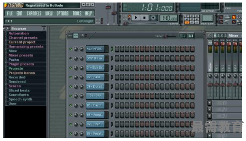Toggle mute LED on 07 - Open channel
Screen dimensions: 246x141
click(71, 124)
